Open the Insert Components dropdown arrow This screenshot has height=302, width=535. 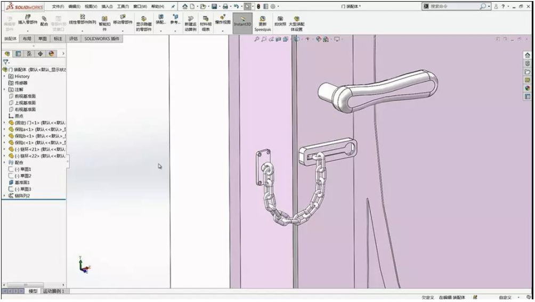(x=28, y=31)
